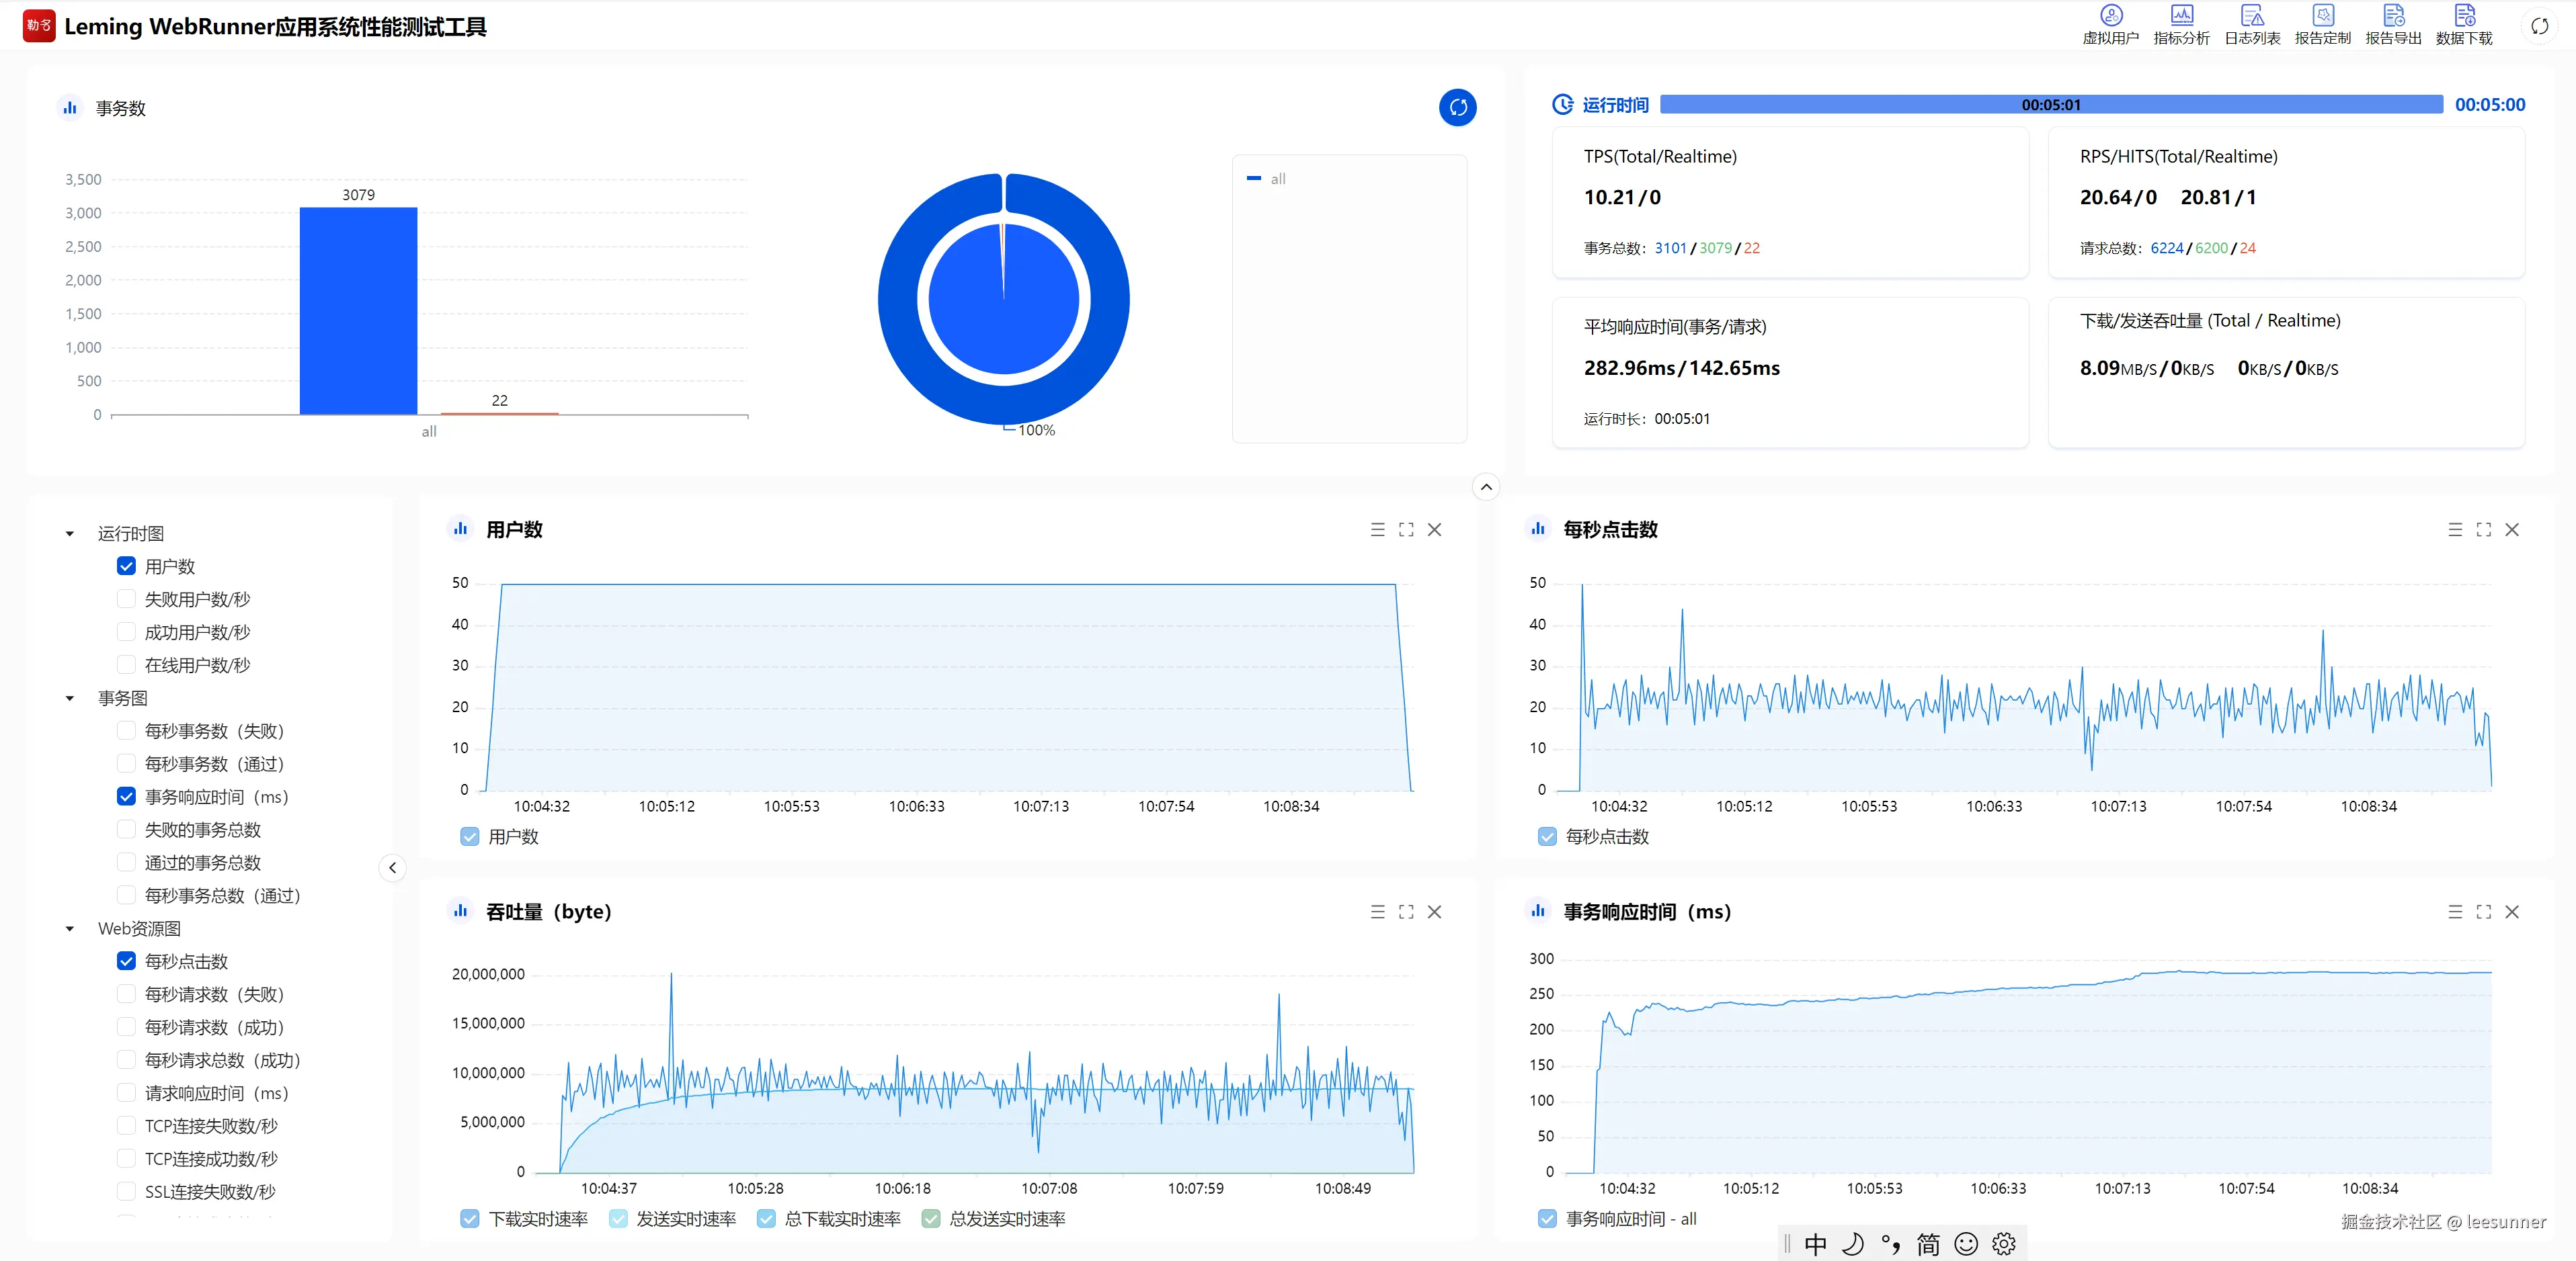Collapse the top summary panel with up chevron
2576x1261 pixels.
pyautogui.click(x=1486, y=486)
